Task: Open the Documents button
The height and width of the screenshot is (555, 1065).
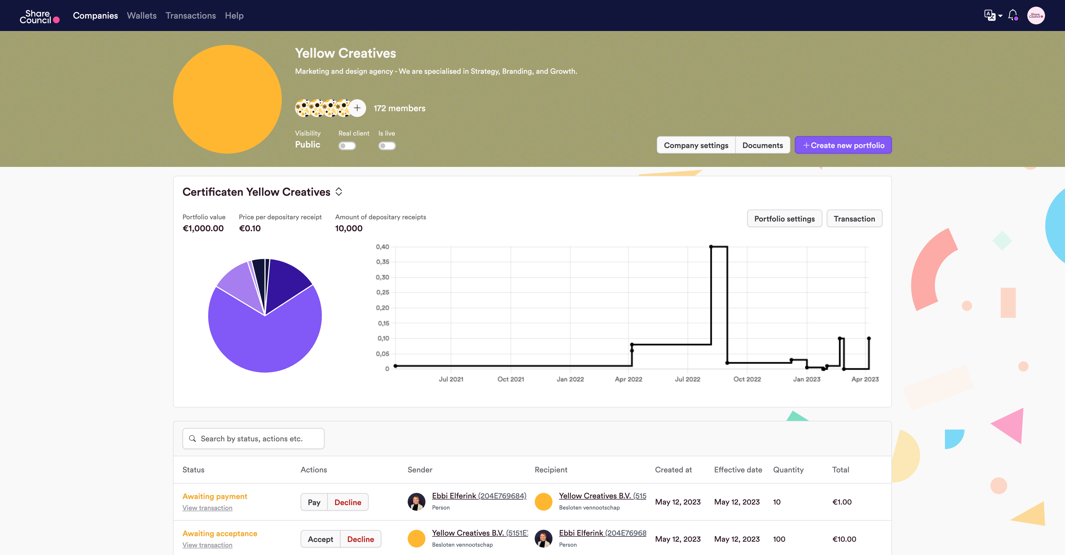Action: point(763,146)
